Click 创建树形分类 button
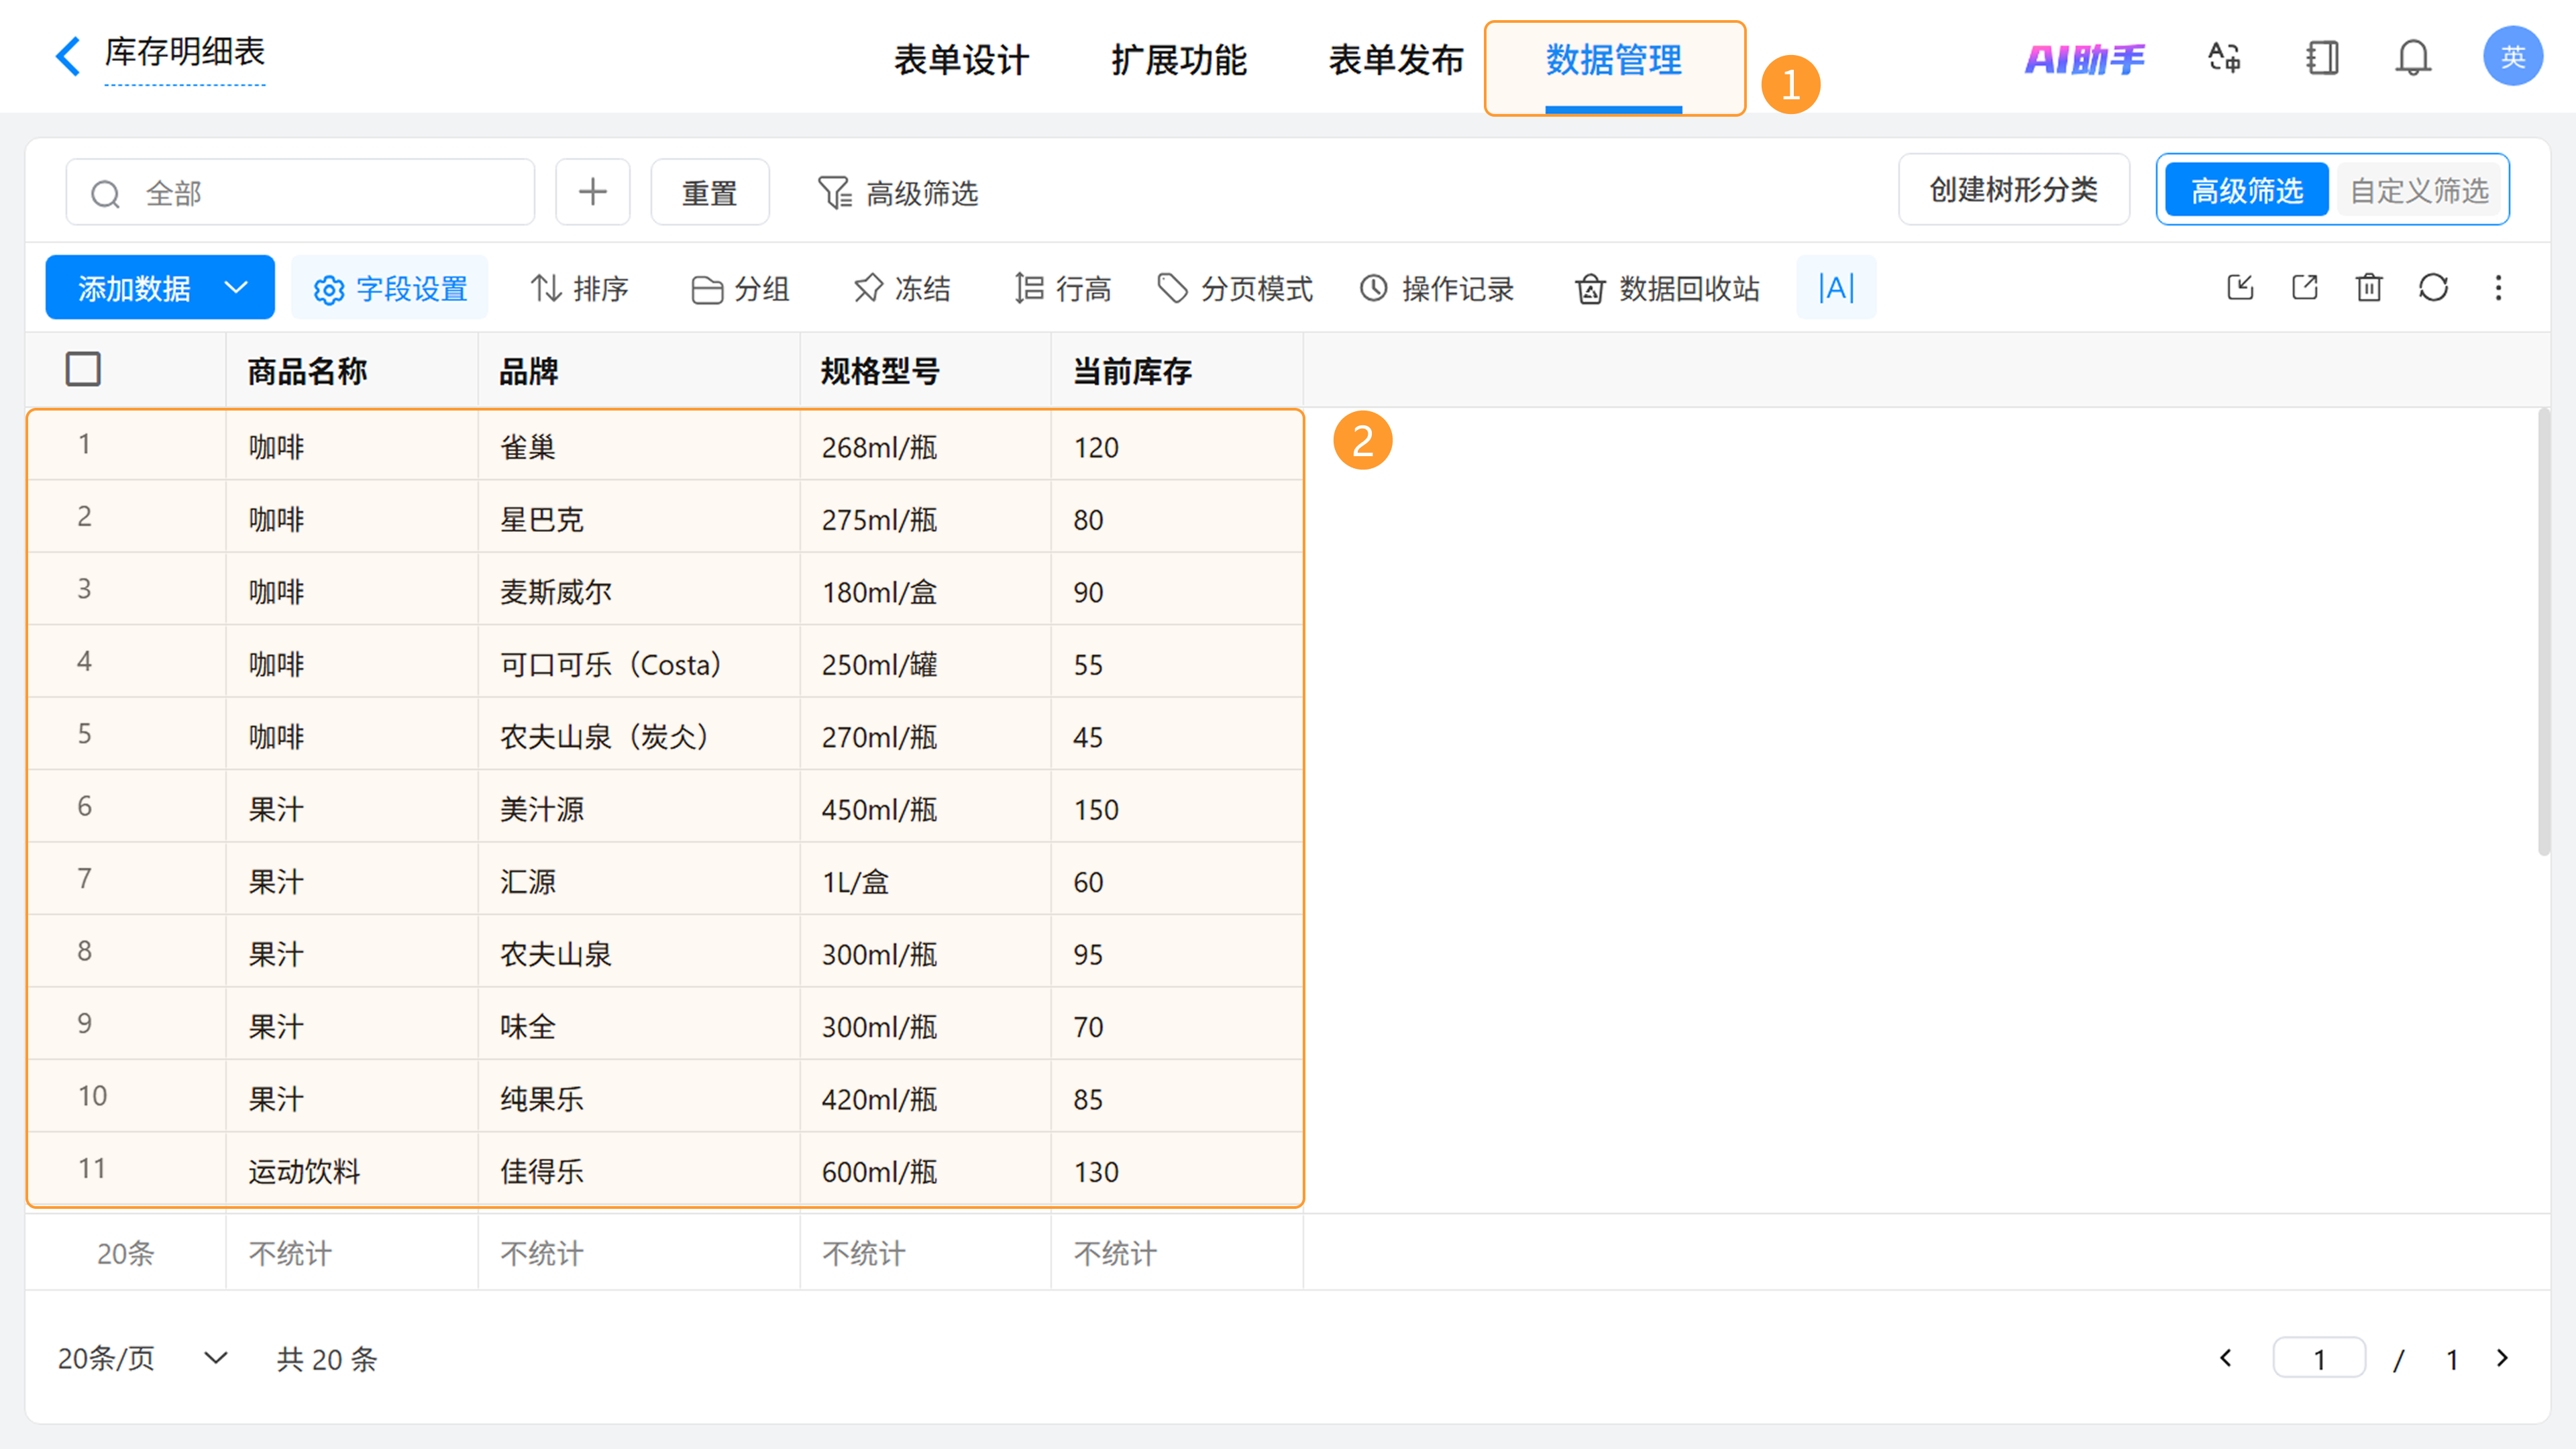The width and height of the screenshot is (2576, 1449). [x=2013, y=190]
